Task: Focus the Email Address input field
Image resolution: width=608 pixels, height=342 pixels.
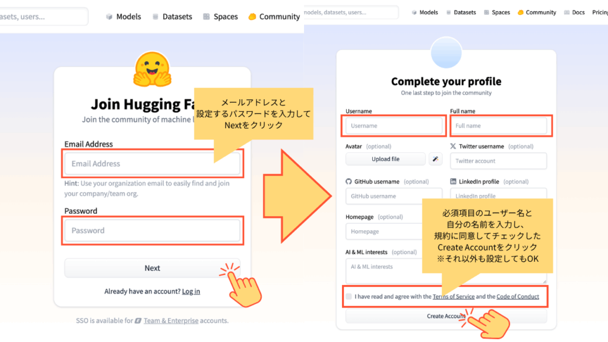Action: 153,164
